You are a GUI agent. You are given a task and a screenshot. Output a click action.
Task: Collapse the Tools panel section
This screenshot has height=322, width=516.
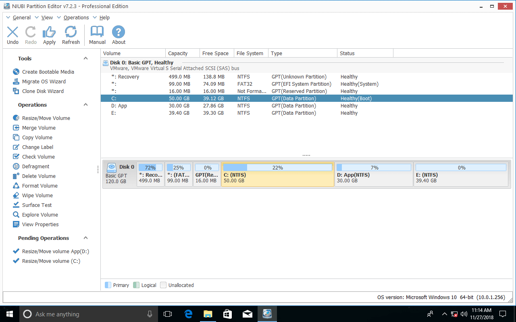click(85, 58)
